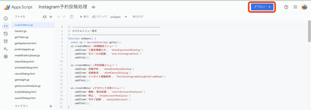Add a library with ライブラリ plus
311x110 pixels.
51,106
